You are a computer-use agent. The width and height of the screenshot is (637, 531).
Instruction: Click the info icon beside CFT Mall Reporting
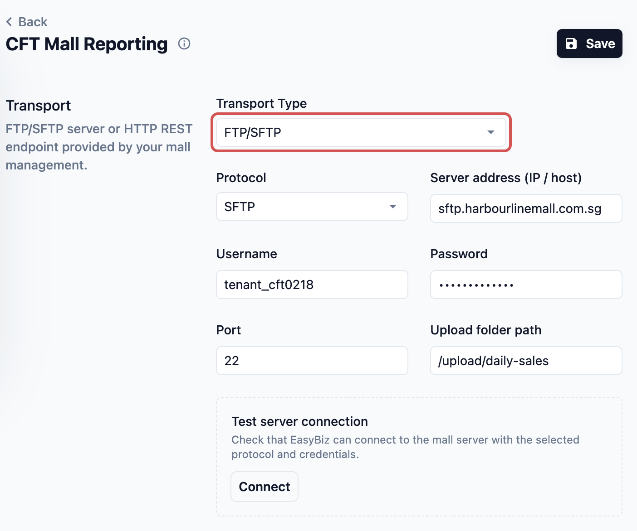click(184, 44)
